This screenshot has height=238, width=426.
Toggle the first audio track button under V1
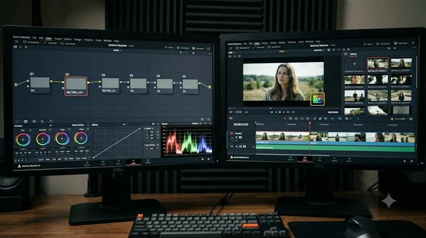click(232, 146)
